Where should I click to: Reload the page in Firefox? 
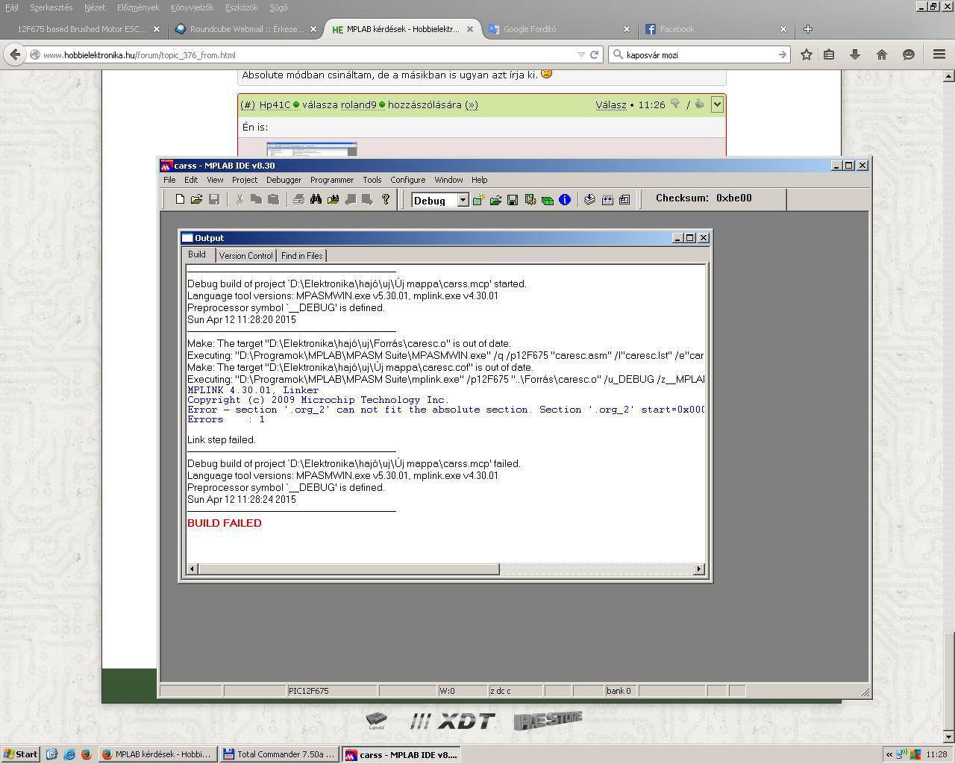(595, 54)
